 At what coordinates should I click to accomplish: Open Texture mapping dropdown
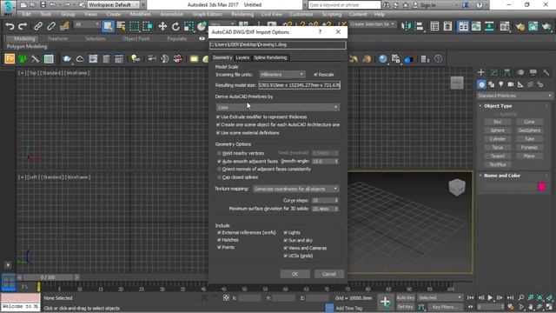click(x=295, y=189)
